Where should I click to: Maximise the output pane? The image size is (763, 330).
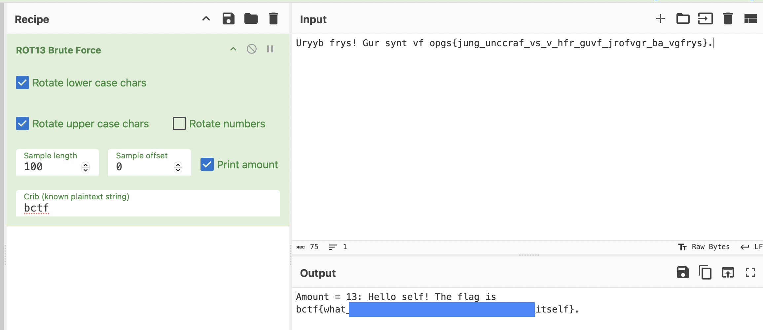click(750, 273)
